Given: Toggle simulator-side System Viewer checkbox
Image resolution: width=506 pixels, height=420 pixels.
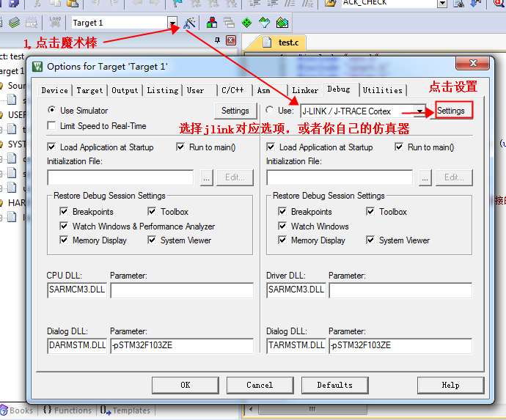Looking at the screenshot, I should [152, 240].
